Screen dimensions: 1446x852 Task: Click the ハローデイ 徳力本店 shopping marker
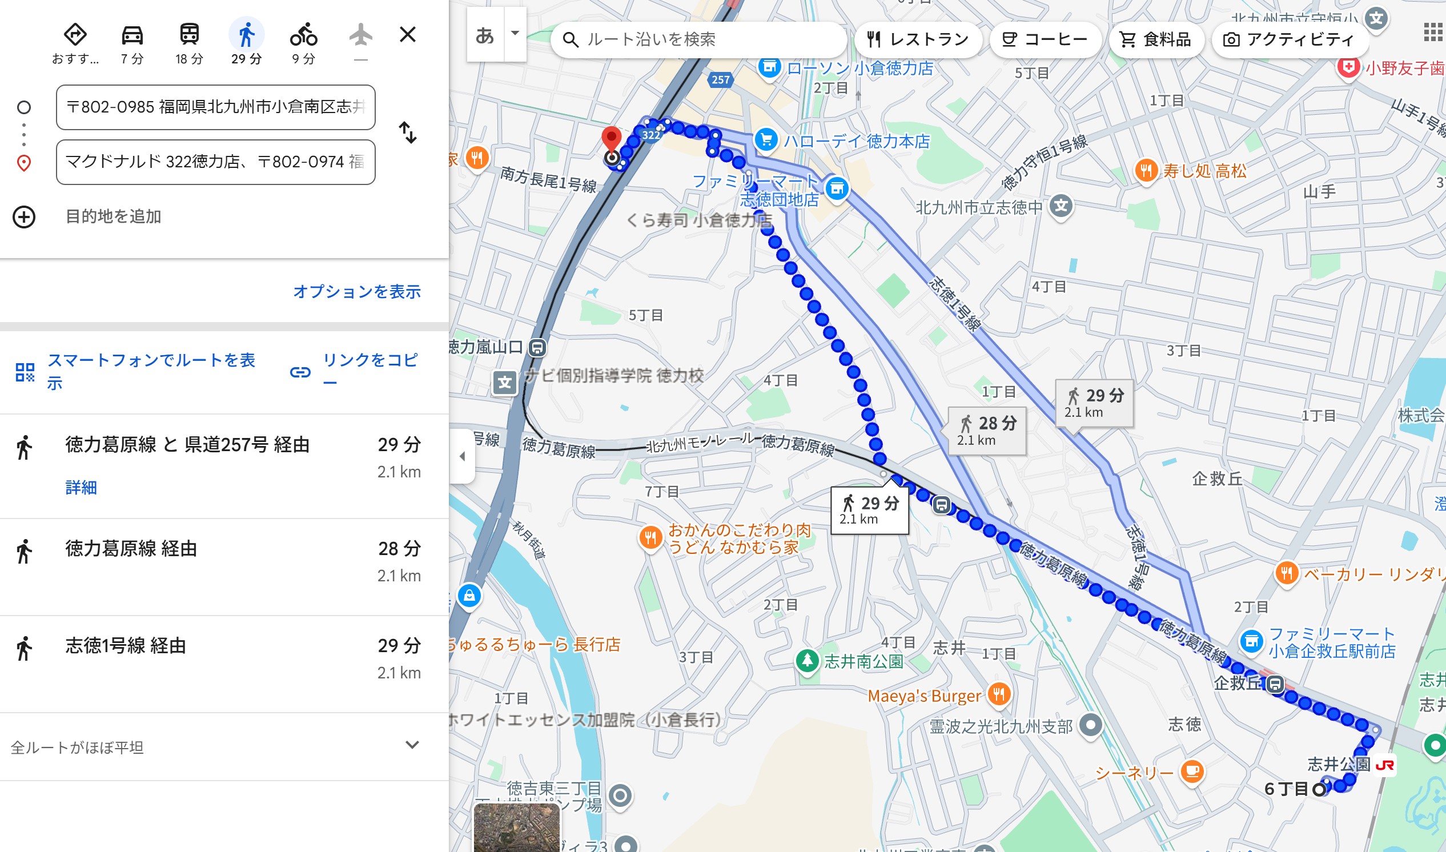[766, 139]
